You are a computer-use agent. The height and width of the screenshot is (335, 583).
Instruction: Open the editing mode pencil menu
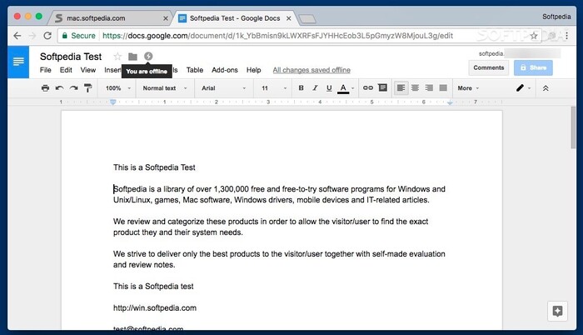click(x=523, y=88)
